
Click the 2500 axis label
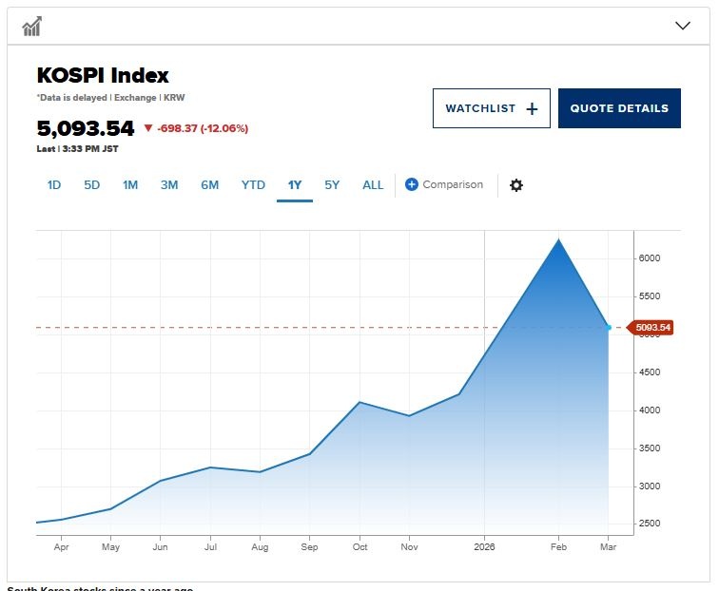tap(650, 524)
